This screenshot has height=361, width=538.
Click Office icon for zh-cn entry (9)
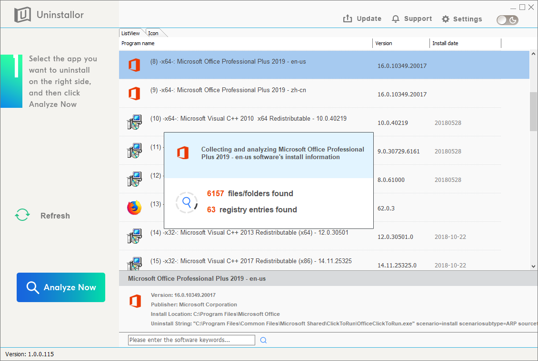pyautogui.click(x=134, y=94)
